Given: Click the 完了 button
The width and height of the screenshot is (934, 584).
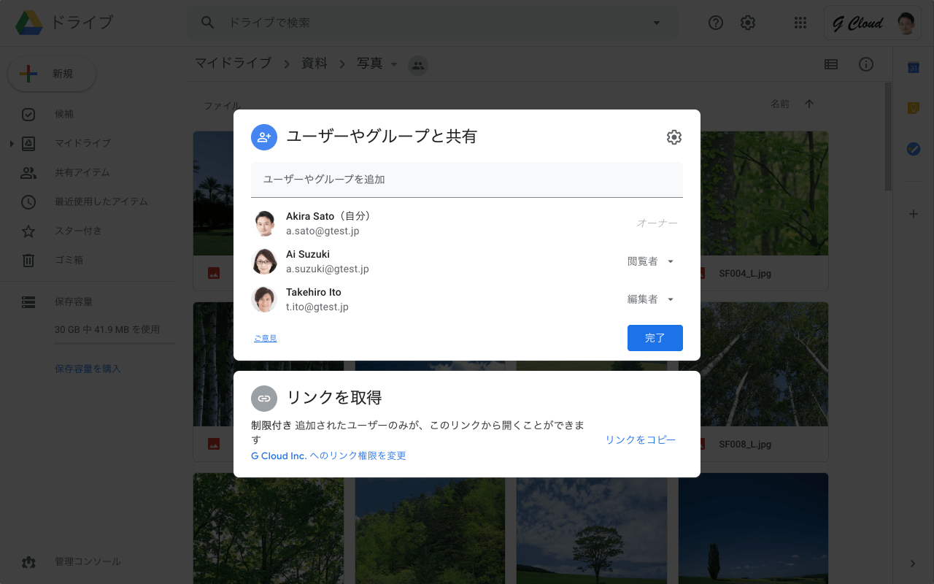Looking at the screenshot, I should [655, 338].
